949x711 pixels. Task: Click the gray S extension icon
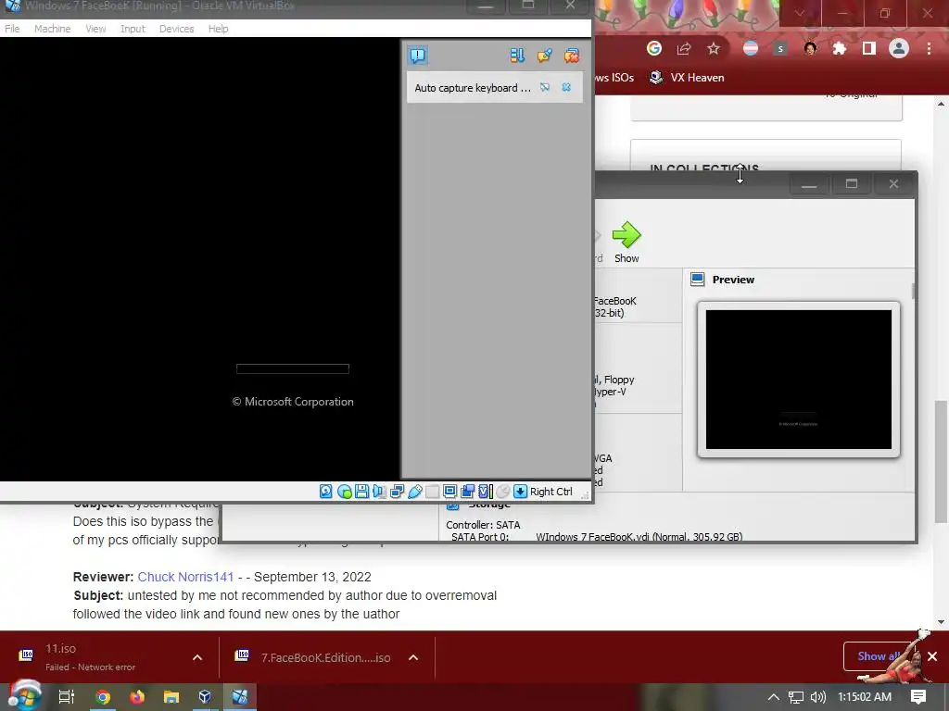[780, 48]
